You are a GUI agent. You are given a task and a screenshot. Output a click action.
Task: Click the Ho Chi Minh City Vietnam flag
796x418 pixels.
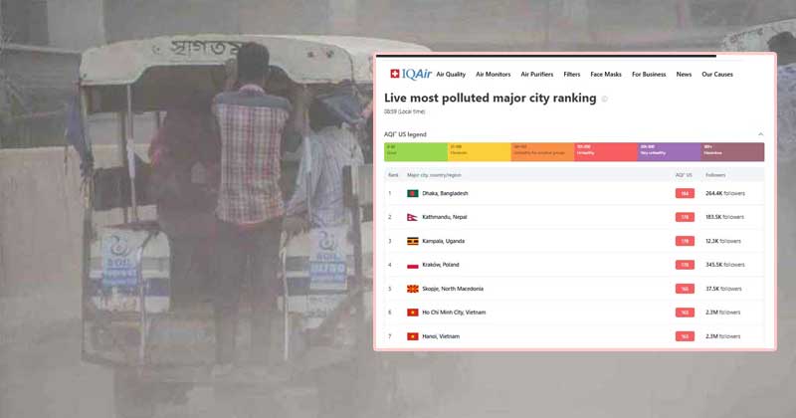(413, 313)
